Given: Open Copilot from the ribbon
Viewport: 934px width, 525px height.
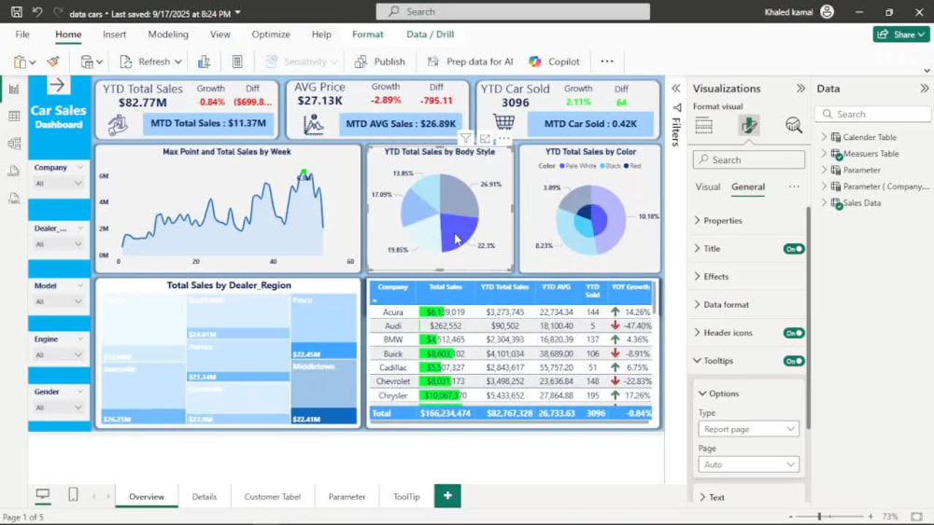Looking at the screenshot, I should (554, 62).
